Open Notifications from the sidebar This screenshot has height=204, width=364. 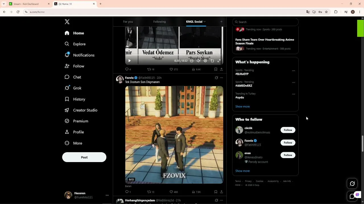point(79,55)
